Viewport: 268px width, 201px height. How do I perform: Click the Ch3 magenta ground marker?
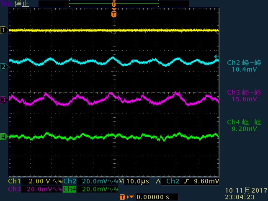click(x=4, y=100)
